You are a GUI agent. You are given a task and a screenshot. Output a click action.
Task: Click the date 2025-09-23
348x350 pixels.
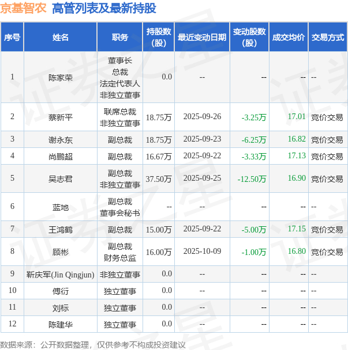click(x=202, y=139)
